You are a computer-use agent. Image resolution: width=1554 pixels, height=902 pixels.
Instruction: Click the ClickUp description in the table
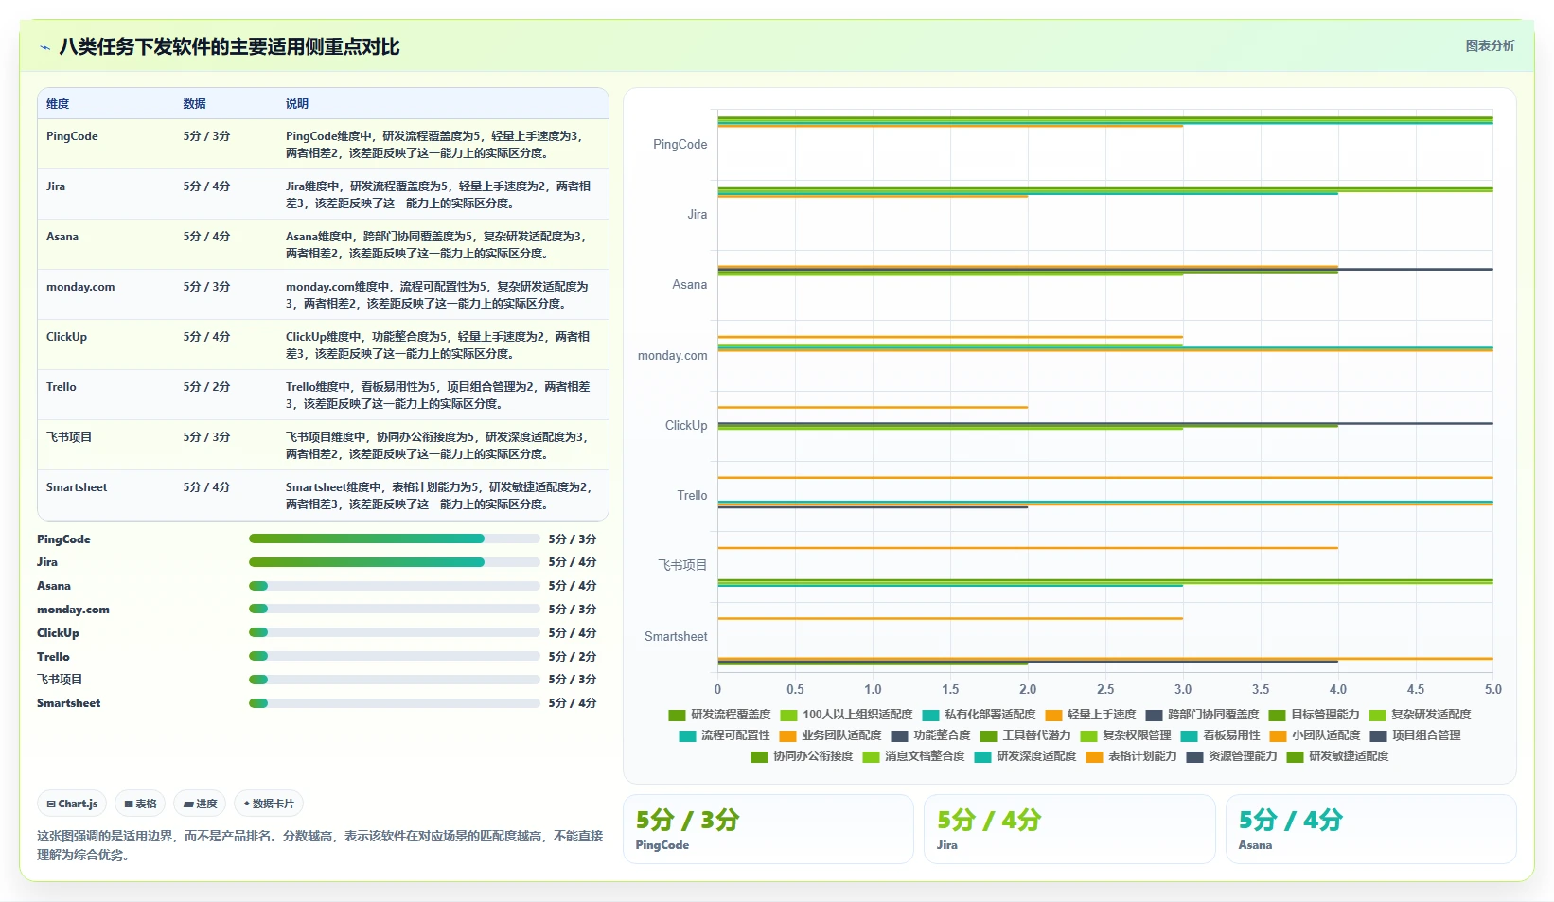[x=438, y=345]
